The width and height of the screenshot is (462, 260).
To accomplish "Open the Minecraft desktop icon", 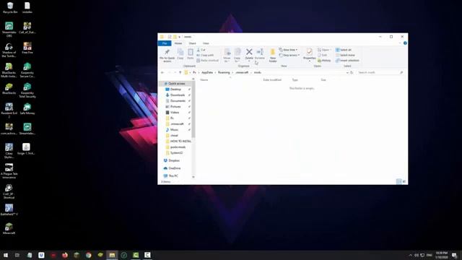I will tap(9, 229).
